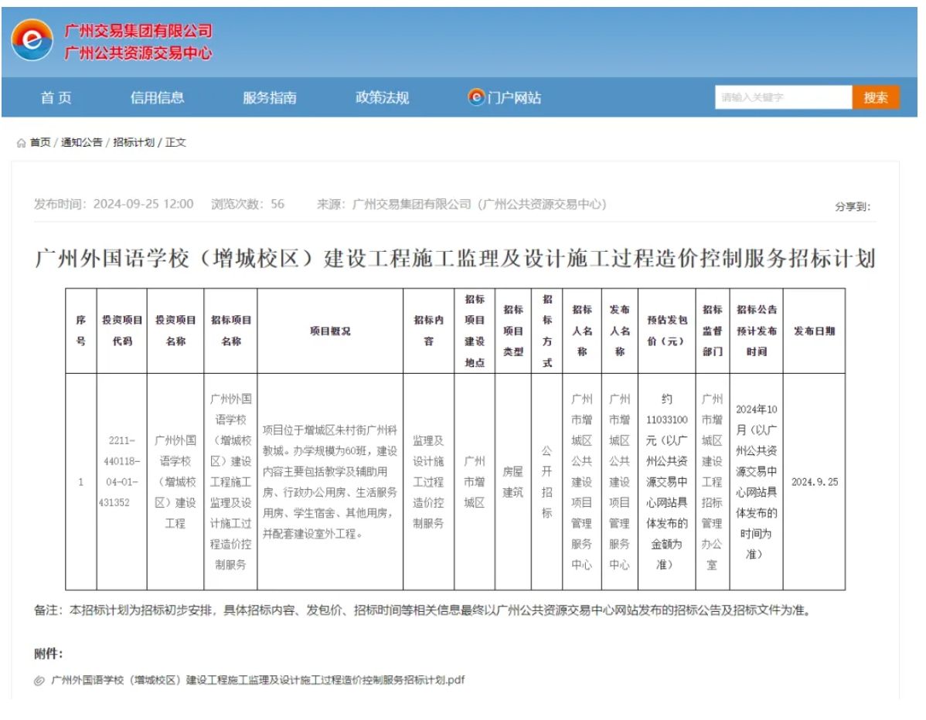Image resolution: width=926 pixels, height=720 pixels.
Task: Click the project overview cell starting 项目位于增城区
Action: pos(330,481)
